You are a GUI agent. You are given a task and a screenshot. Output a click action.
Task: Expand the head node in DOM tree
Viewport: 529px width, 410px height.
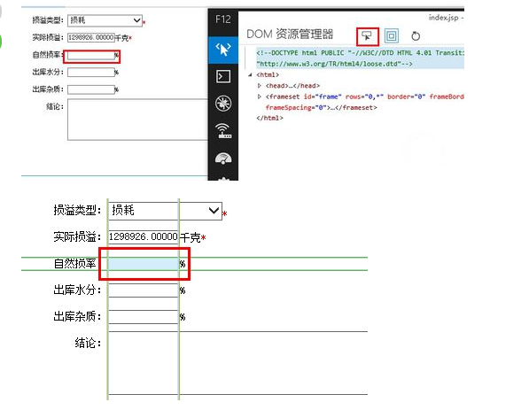coord(259,86)
